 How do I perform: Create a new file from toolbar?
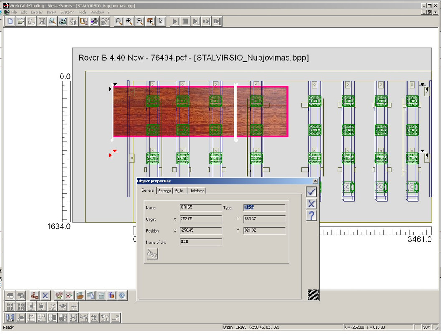[x=10, y=21]
